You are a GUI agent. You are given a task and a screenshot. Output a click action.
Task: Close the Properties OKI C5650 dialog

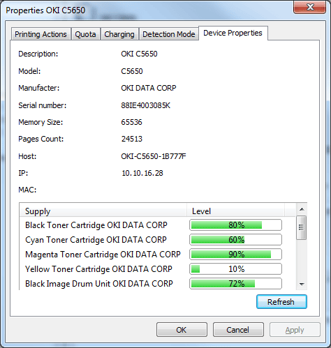(310, 7)
